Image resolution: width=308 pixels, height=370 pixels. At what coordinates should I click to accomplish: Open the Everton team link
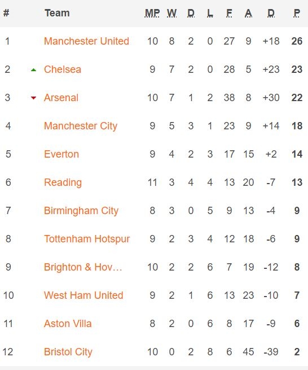point(61,154)
